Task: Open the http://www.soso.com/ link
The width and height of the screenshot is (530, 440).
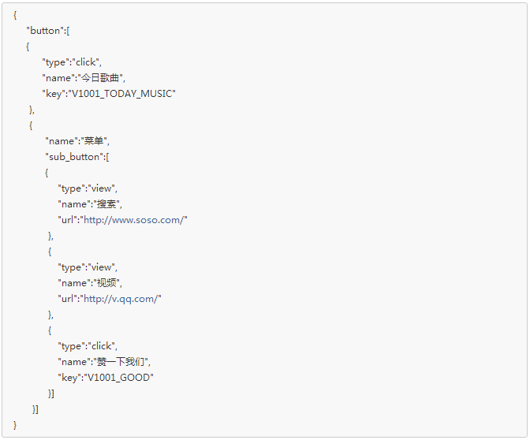Action: (x=133, y=220)
